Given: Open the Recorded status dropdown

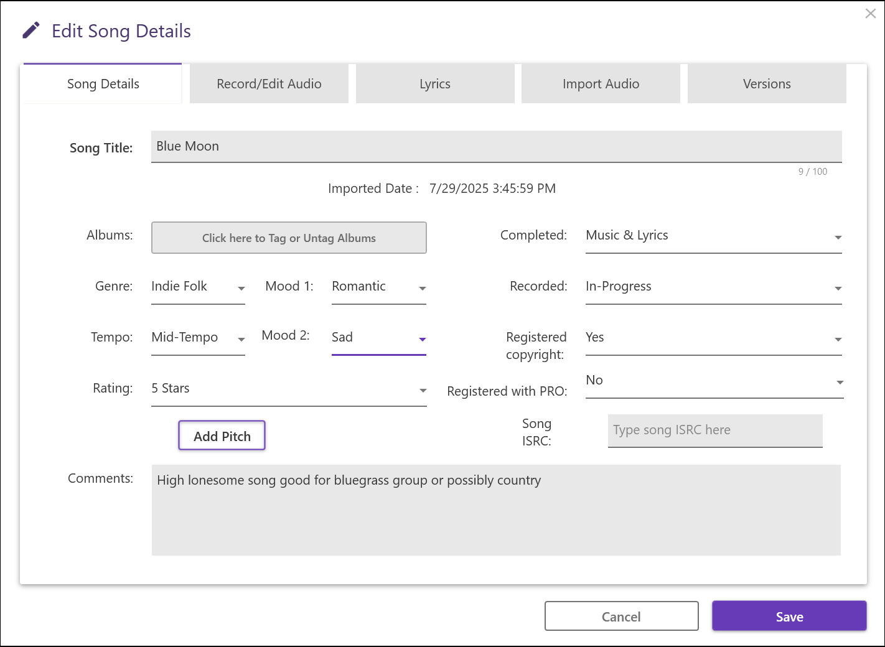Looking at the screenshot, I should pos(713,287).
